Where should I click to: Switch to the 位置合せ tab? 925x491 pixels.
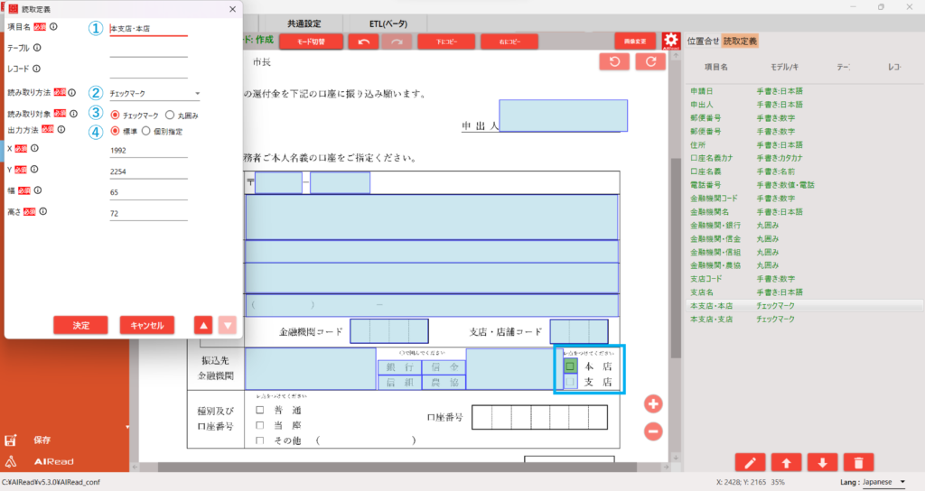click(703, 42)
